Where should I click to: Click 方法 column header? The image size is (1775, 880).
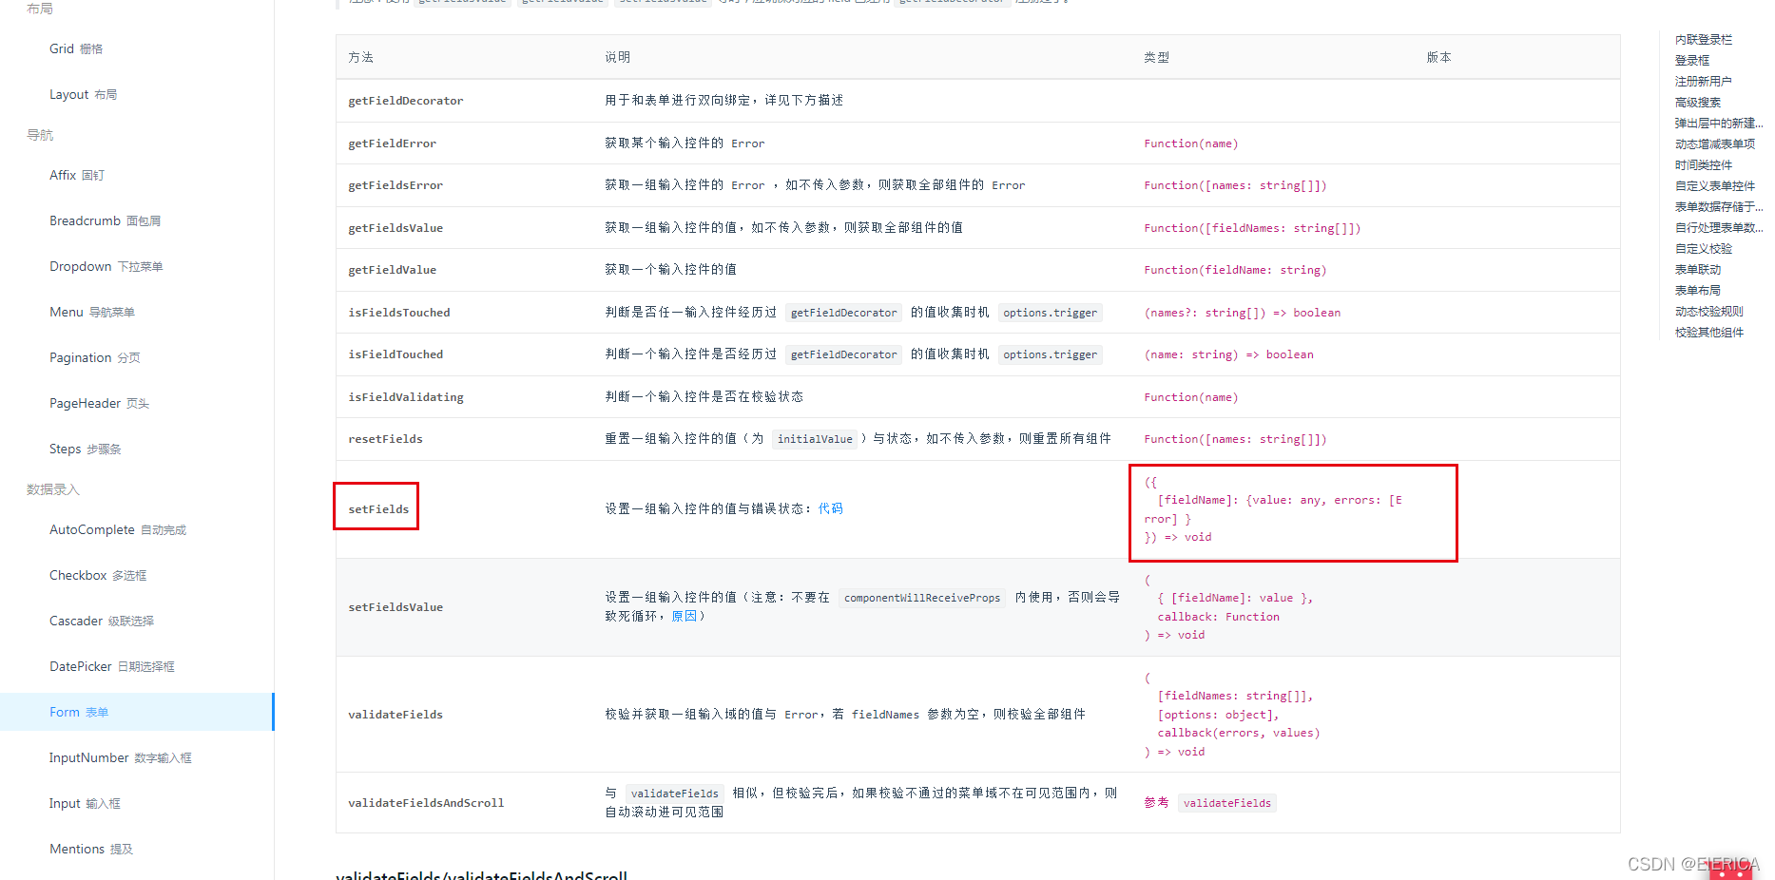coord(360,57)
